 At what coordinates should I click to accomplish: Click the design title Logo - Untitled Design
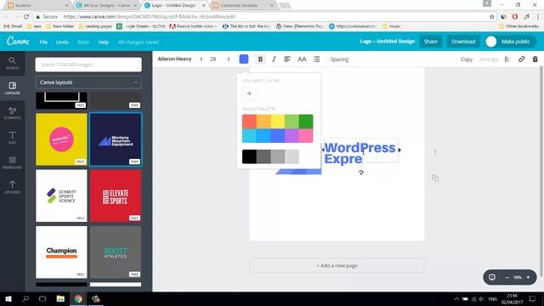(x=388, y=42)
